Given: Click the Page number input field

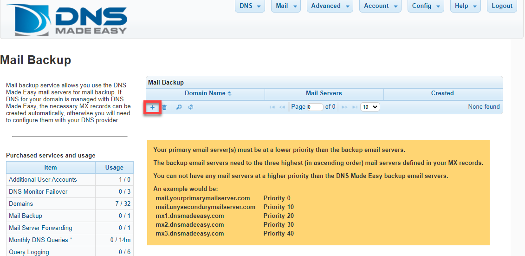Looking at the screenshot, I should [x=315, y=107].
